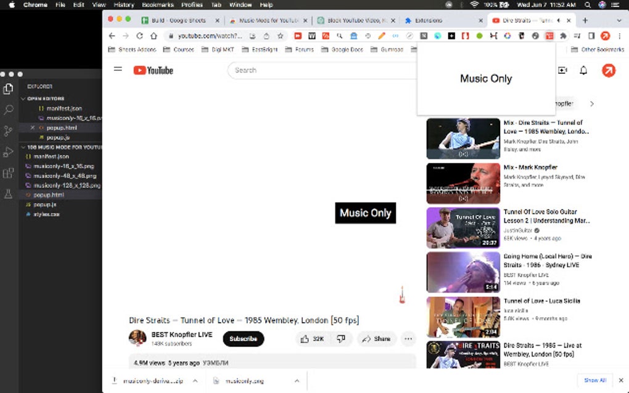Collapse the 108 MUSIC MODE FOR YOUTUBE folder
Viewport: 629px width, 393px height.
23,147
